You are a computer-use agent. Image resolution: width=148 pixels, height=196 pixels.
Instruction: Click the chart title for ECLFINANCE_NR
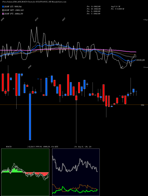click(34, 2)
